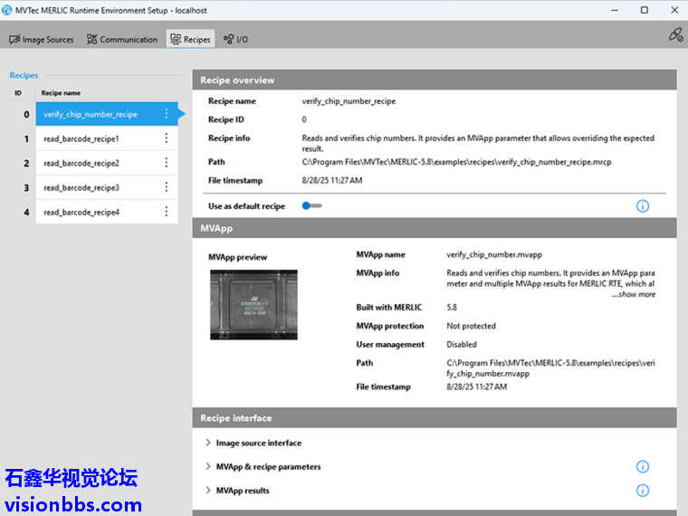Open three-dot menu for read_barcode_recipe4
This screenshot has height=516, width=688.
[x=167, y=212]
